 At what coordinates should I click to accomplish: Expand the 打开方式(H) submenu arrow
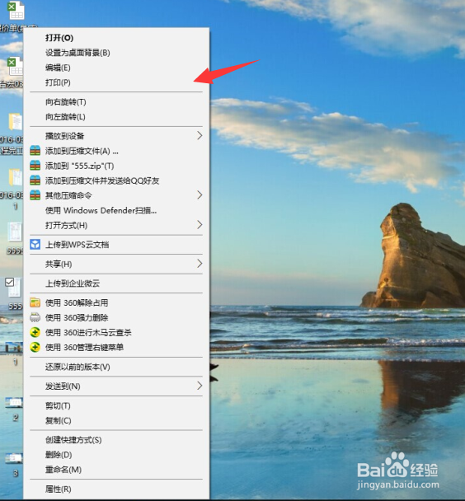(200, 225)
